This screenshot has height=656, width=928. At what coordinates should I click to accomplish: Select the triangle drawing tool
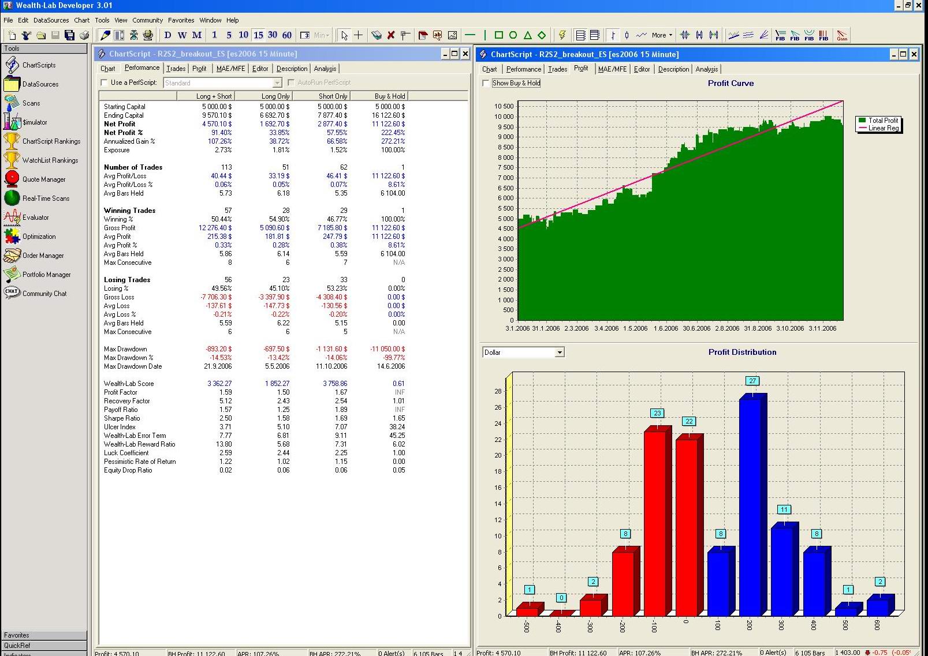tap(527, 35)
